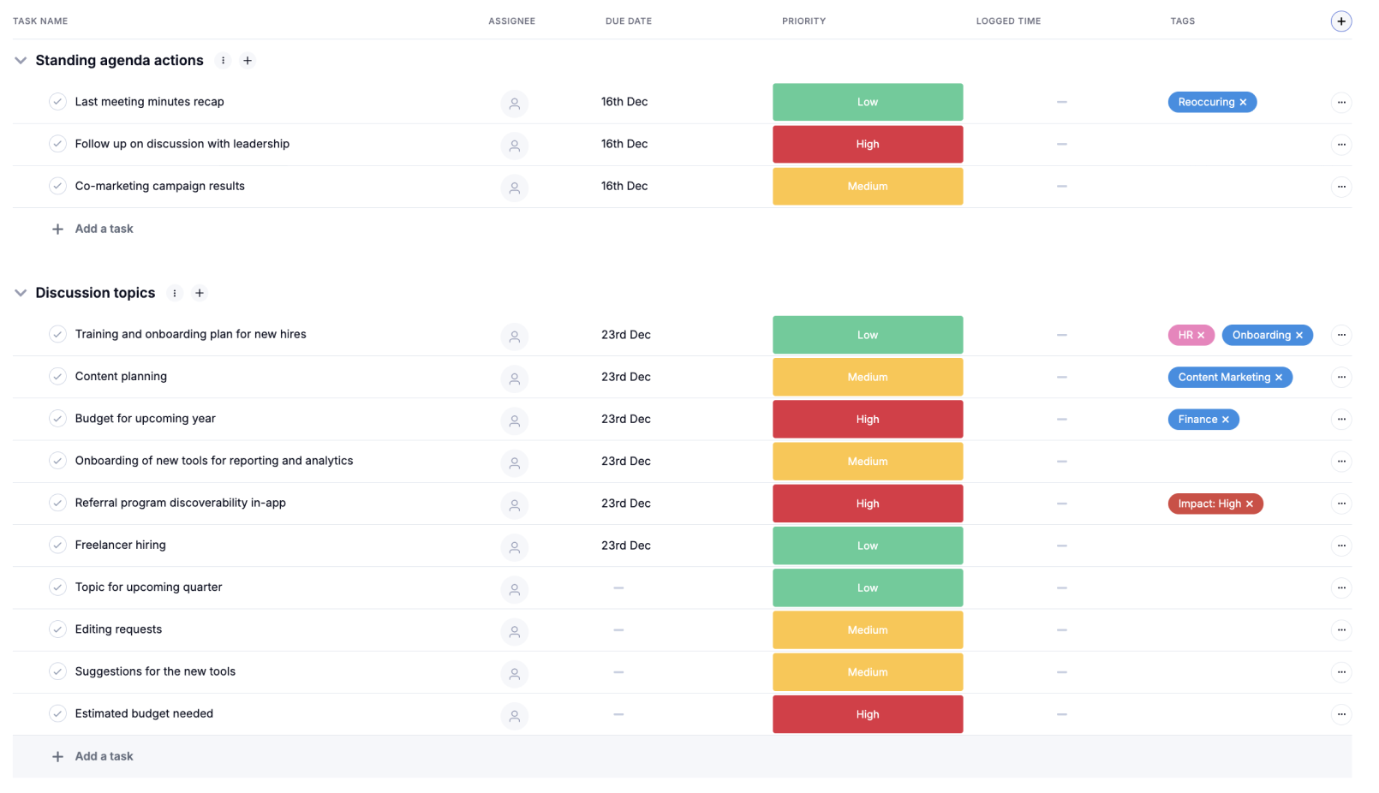Screen dimensions: 1379x793
Task: Open more options for Budget for upcoming year
Action: [x=1340, y=420]
